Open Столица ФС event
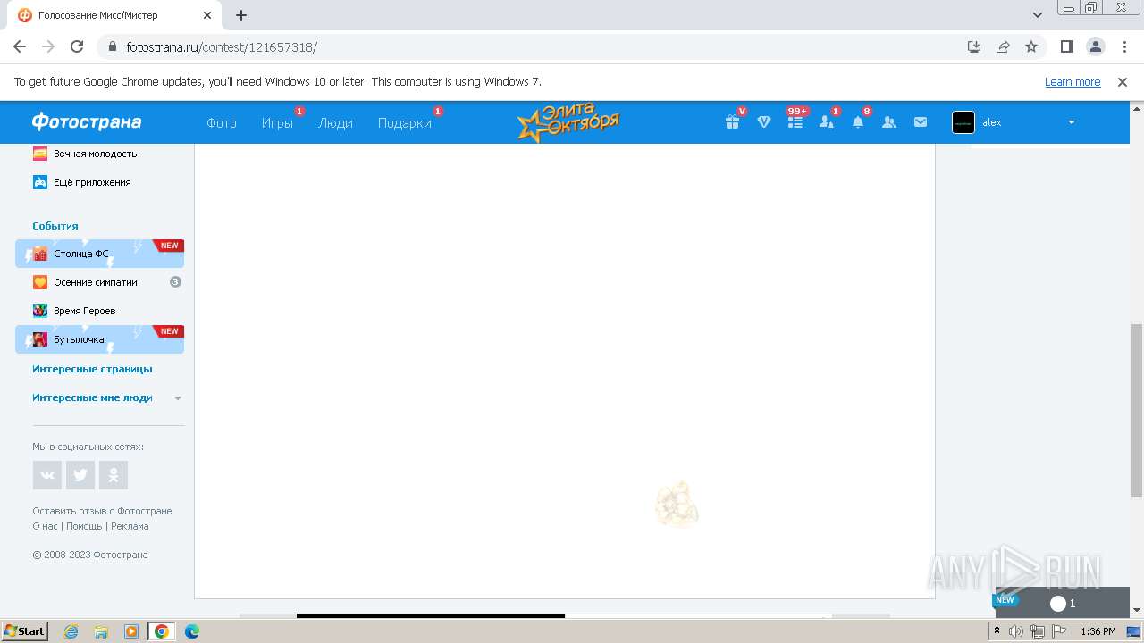Screen dimensions: 1144x643 click(x=99, y=254)
